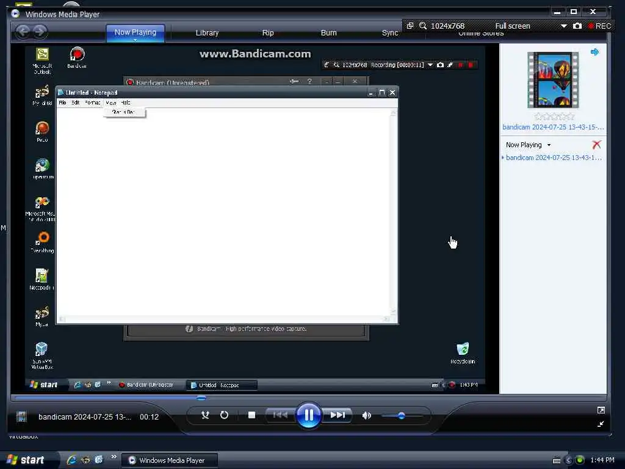Expand hidden tray icons arrow
Image resolution: width=625 pixels, height=469 pixels.
click(568, 460)
